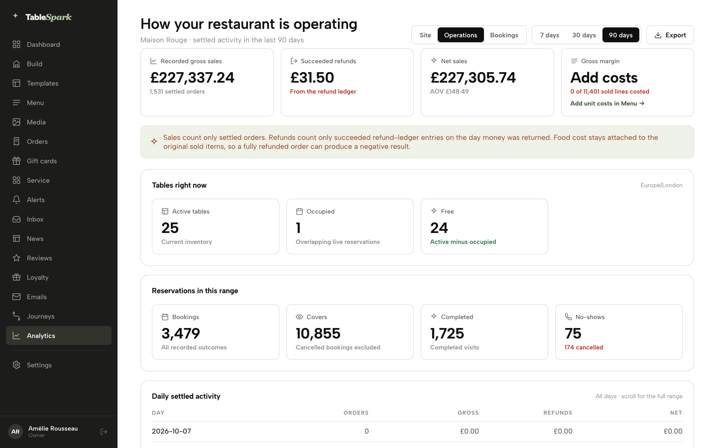Click the Bookings calendar icon in reservations
Viewport: 717px width, 448px height.
(x=165, y=317)
